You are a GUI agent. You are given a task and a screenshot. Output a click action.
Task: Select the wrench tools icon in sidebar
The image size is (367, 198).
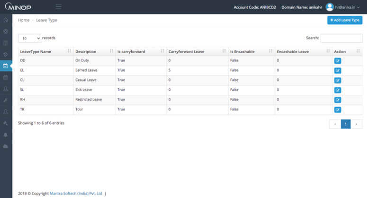pos(6,100)
